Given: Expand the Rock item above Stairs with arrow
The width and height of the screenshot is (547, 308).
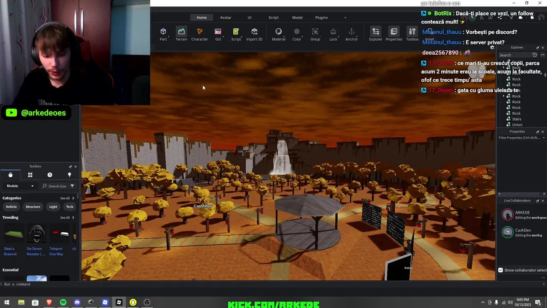Looking at the screenshot, I should click(x=504, y=96).
